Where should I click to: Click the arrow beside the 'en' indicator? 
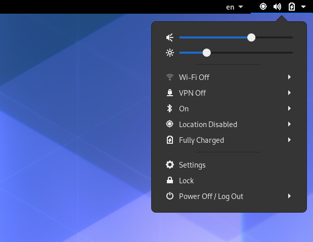(x=241, y=7)
